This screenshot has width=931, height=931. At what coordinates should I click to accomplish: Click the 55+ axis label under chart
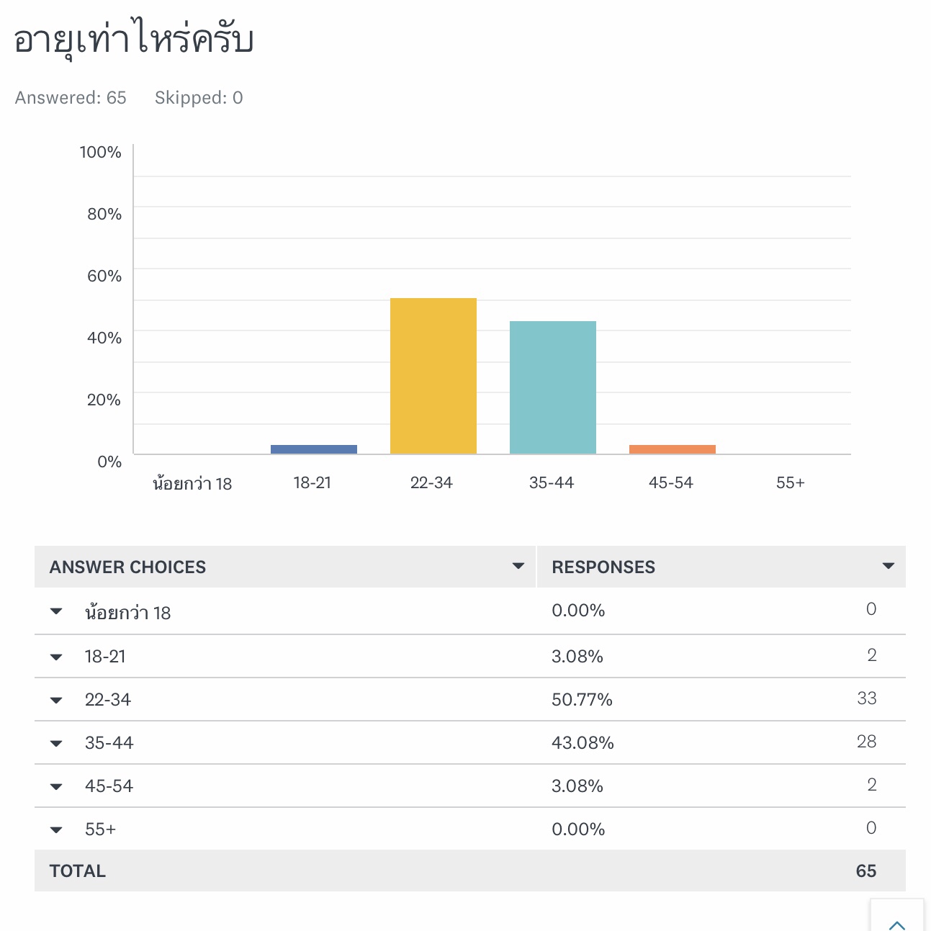790,483
